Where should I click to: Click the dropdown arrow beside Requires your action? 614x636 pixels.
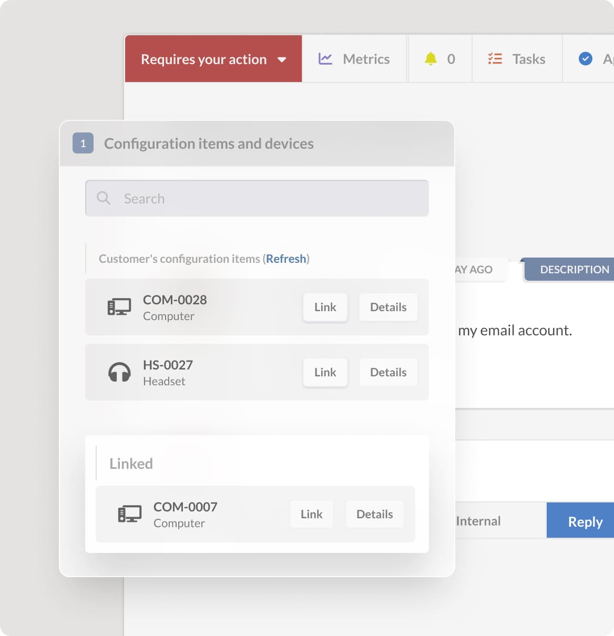point(282,59)
